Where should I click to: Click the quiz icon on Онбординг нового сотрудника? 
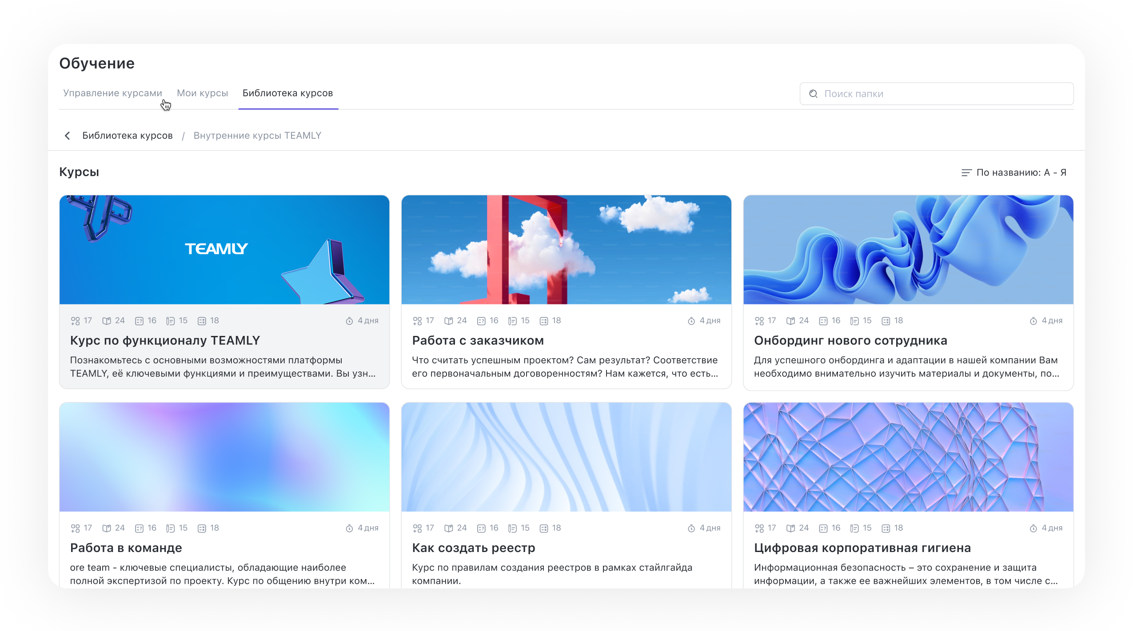pos(823,321)
